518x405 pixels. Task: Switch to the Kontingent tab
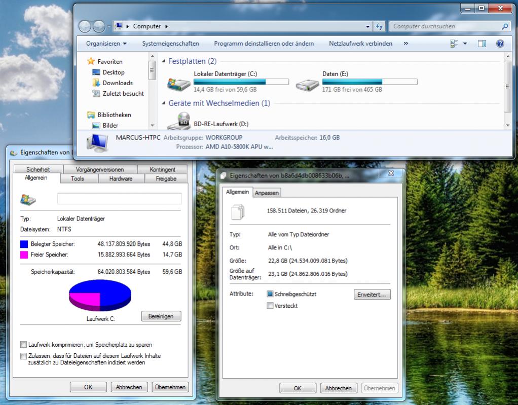162,169
